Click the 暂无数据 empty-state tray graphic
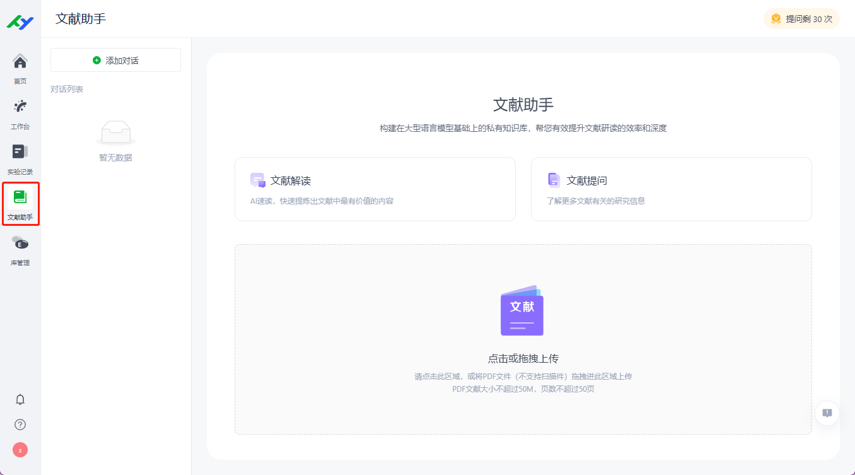Image resolution: width=855 pixels, height=475 pixels. click(x=115, y=132)
